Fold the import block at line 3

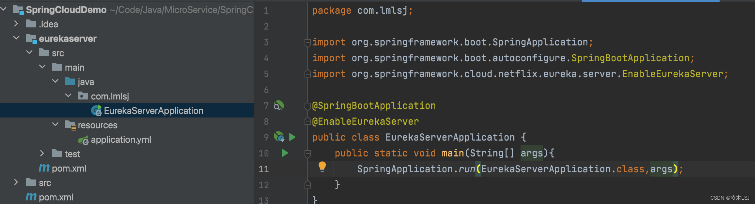(308, 43)
